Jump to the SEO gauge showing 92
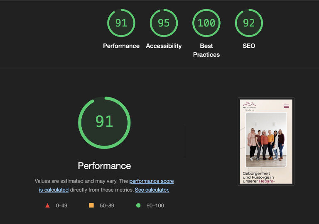 pyautogui.click(x=249, y=23)
